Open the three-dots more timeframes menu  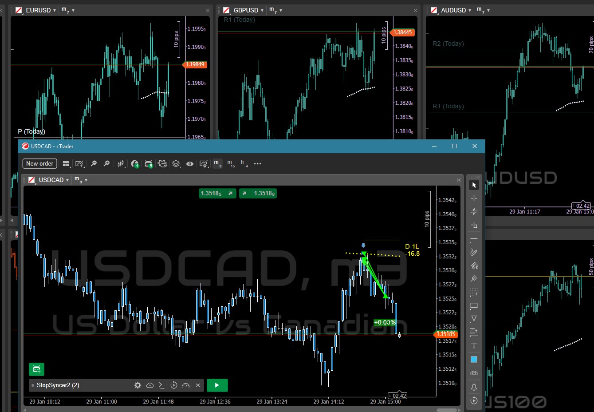pos(257,164)
